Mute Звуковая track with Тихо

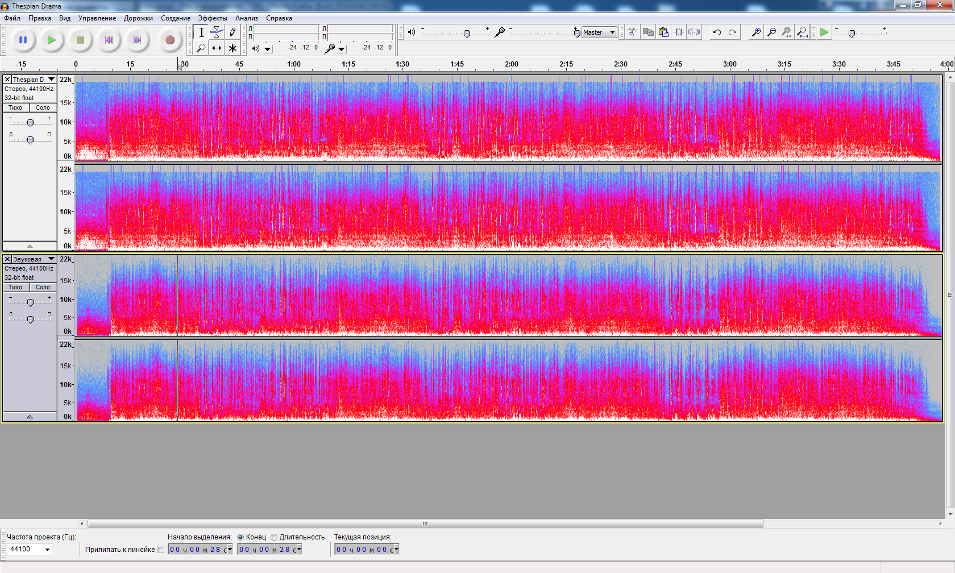pos(16,287)
